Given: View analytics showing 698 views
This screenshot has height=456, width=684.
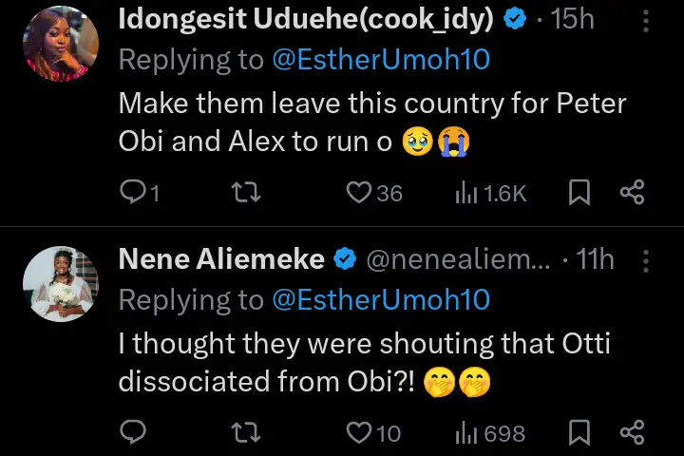Looking at the screenshot, I should pyautogui.click(x=465, y=433).
